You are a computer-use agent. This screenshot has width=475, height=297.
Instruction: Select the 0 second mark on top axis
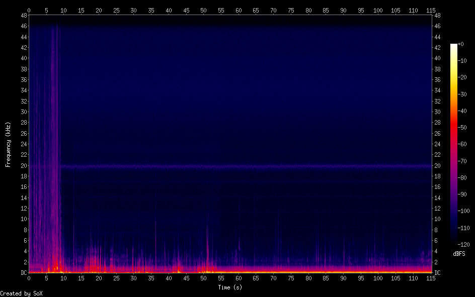coord(29,10)
